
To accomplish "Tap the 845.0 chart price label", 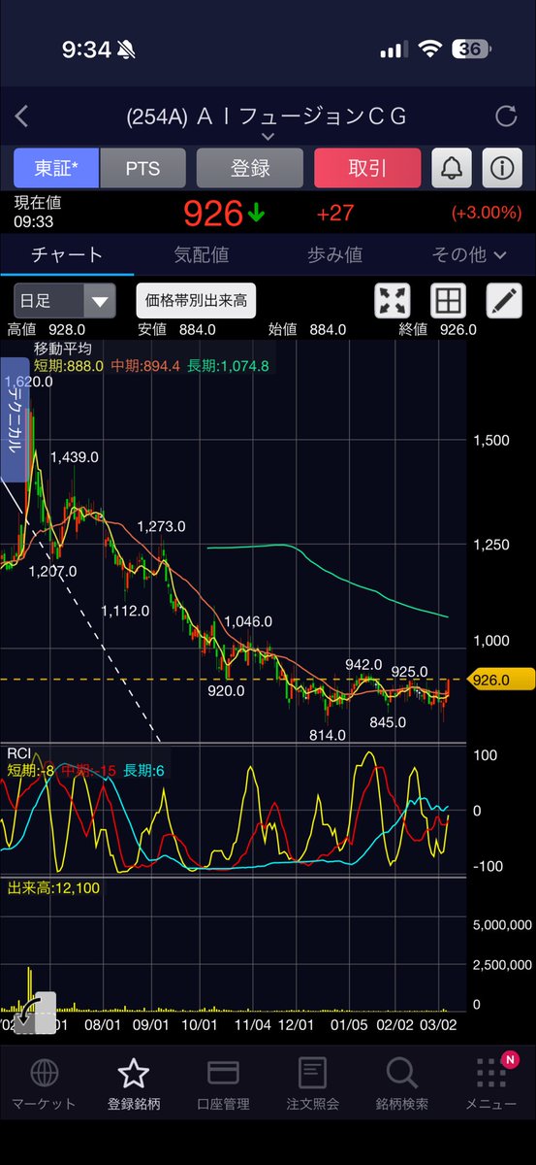I will click(x=390, y=722).
